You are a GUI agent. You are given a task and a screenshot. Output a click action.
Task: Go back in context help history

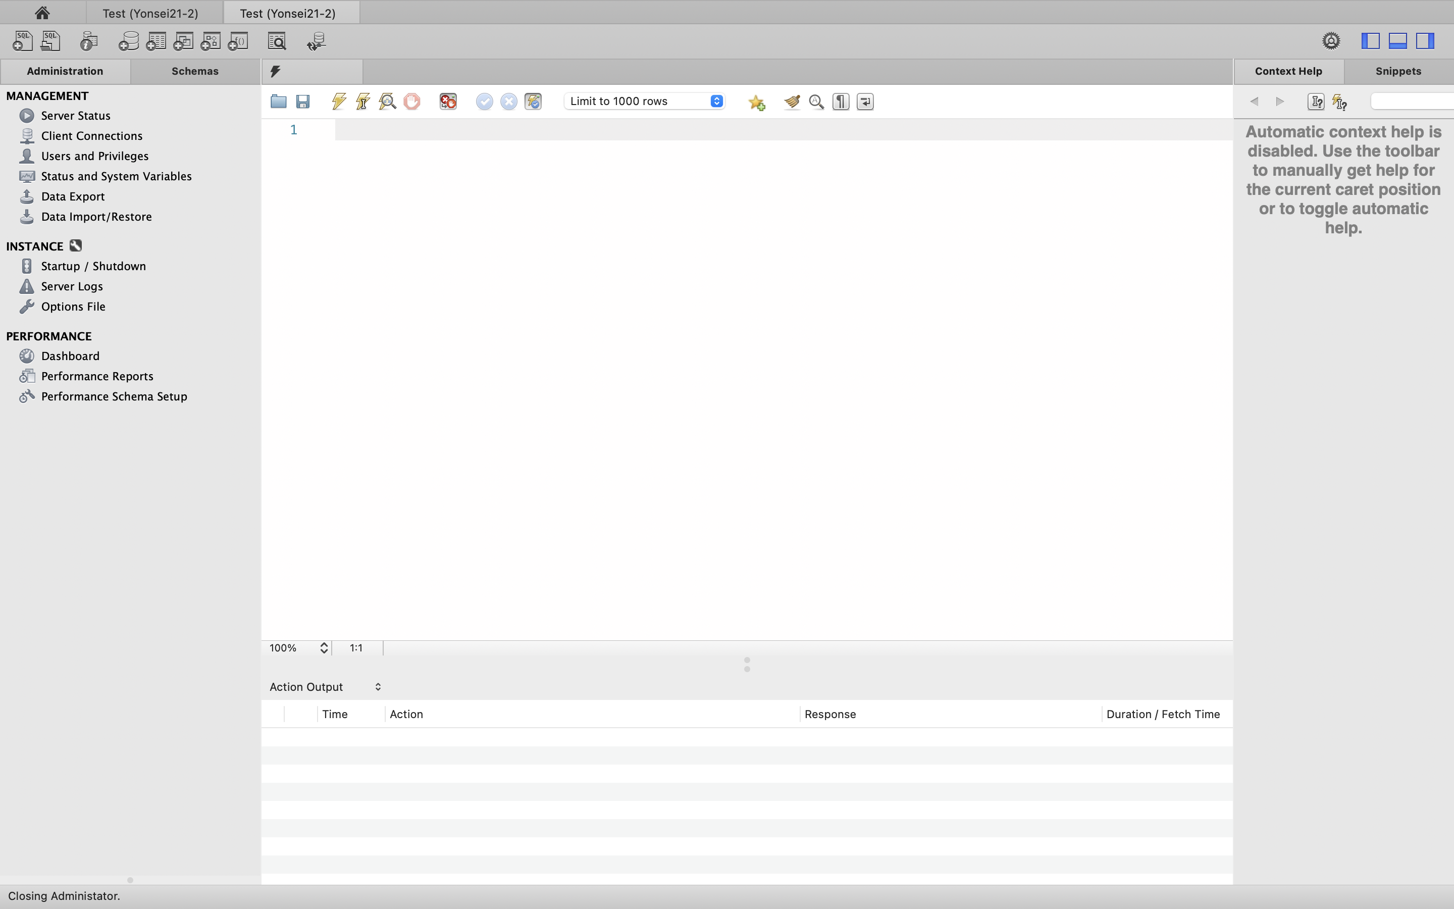tap(1255, 101)
